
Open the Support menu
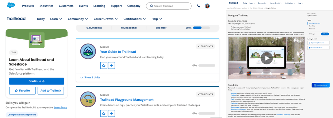click(116, 6)
